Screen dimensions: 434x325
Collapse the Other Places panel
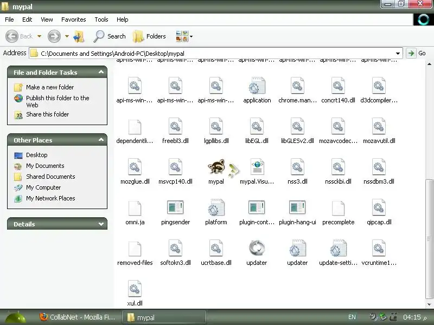click(x=101, y=140)
